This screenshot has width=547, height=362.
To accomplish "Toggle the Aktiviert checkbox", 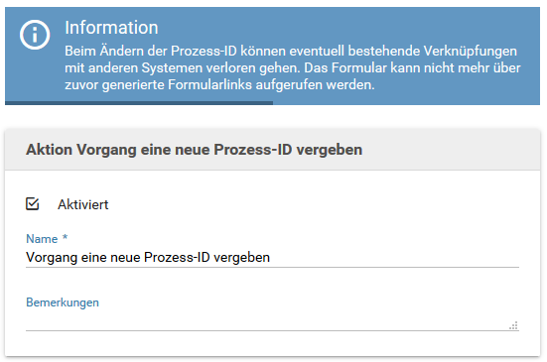I will pyautogui.click(x=33, y=204).
